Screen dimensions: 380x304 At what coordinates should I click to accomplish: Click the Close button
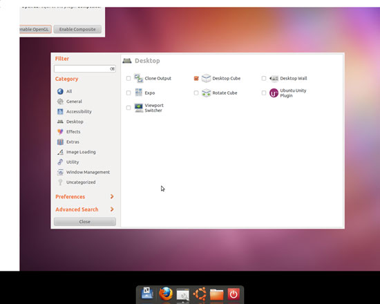coord(85,222)
